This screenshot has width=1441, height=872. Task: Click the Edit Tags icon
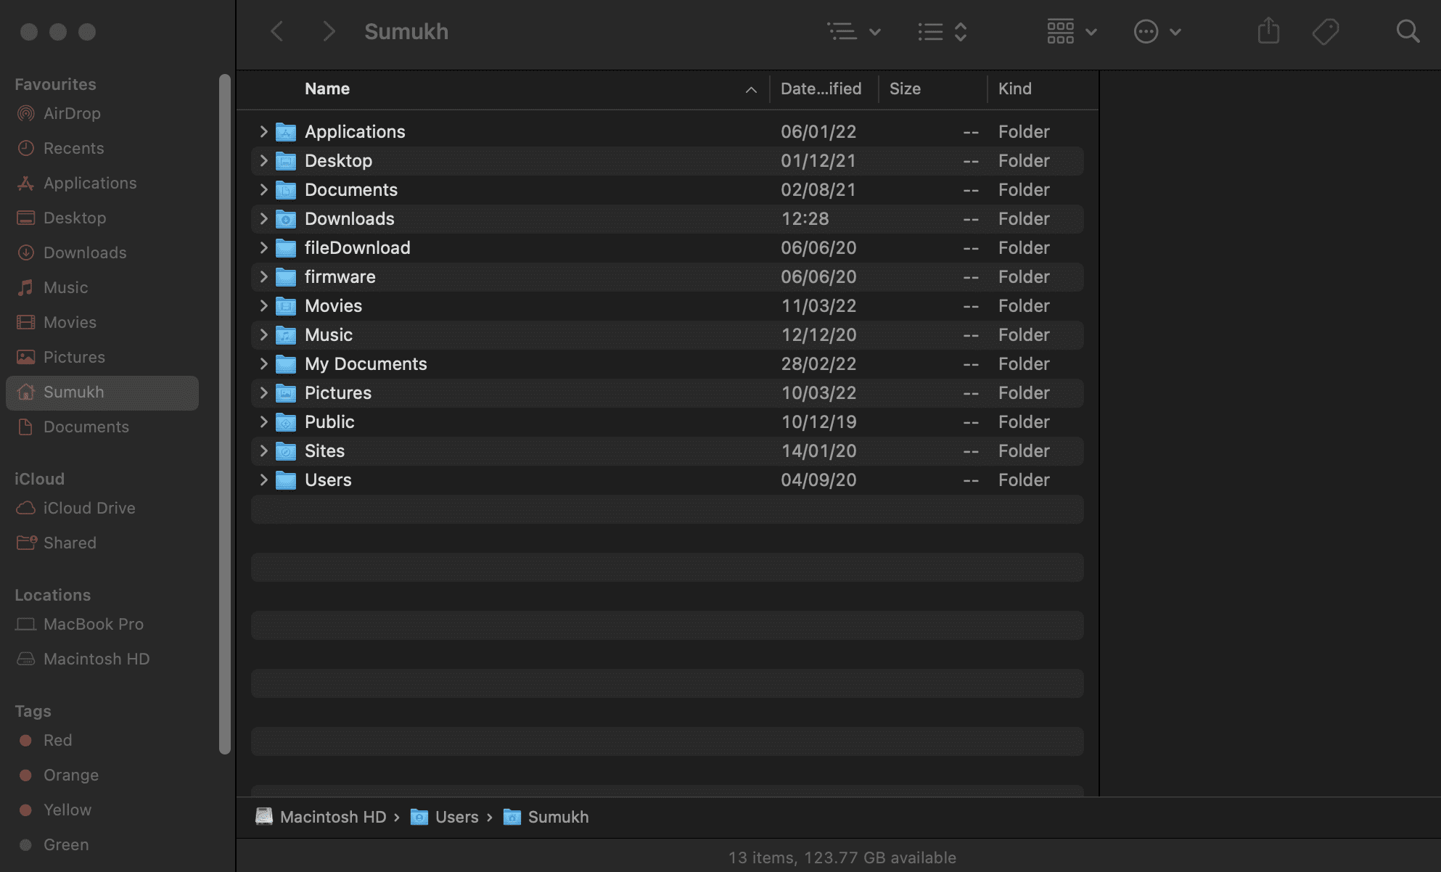pyautogui.click(x=1326, y=31)
